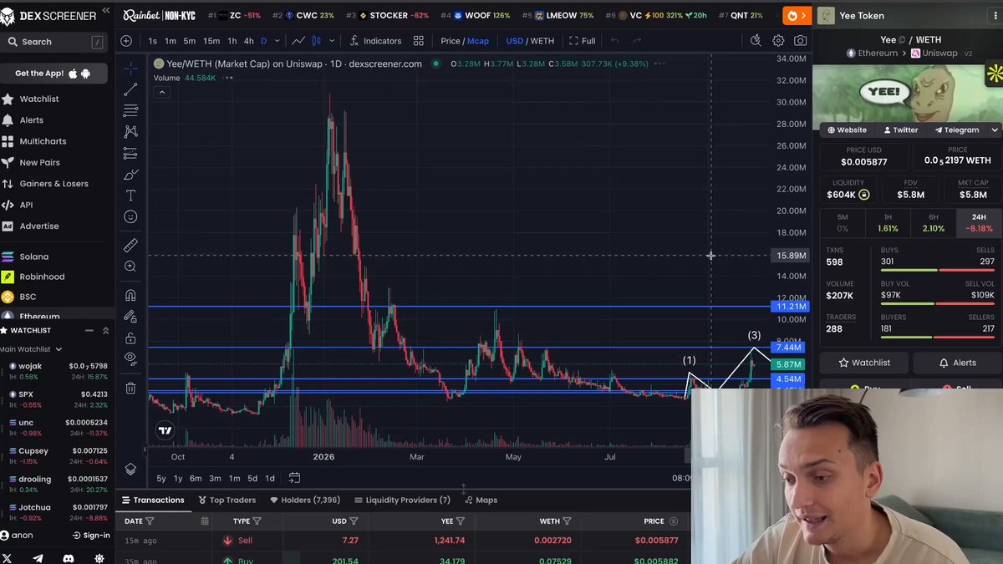The image size is (1003, 564).
Task: Open Gainers & Losers in sidebar
Action: tap(53, 184)
